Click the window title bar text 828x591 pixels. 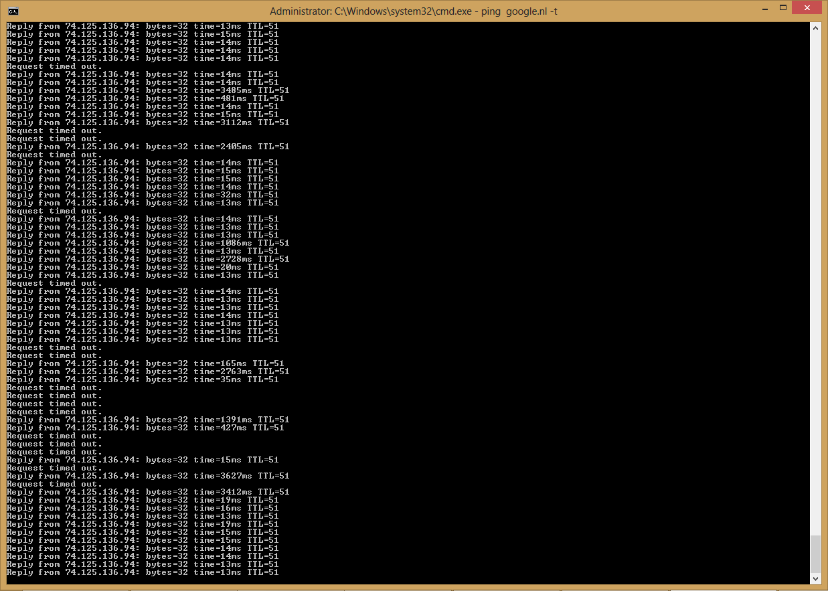[414, 11]
